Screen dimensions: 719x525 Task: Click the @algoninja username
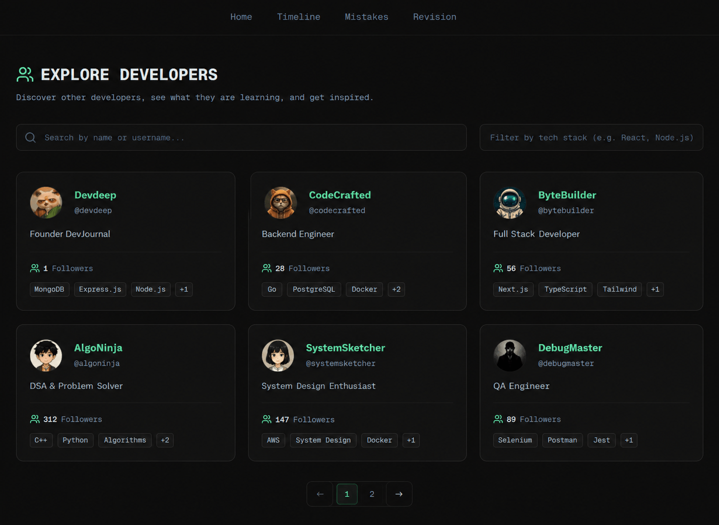(x=97, y=363)
